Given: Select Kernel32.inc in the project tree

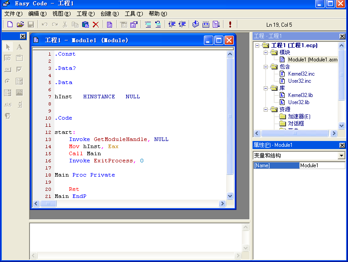Looking at the screenshot, I should (301, 74).
